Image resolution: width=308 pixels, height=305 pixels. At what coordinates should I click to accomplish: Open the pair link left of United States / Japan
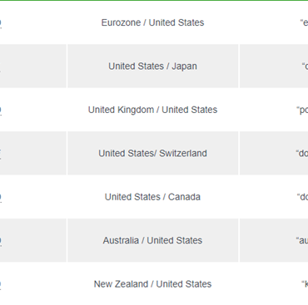[0, 66]
